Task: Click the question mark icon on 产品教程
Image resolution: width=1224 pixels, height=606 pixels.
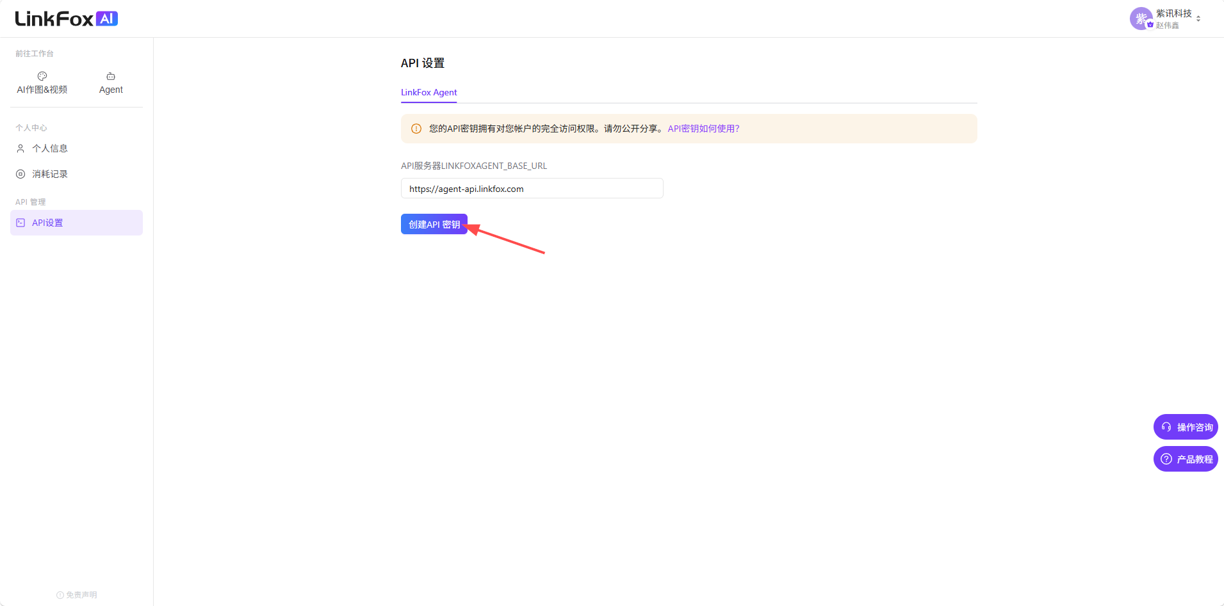Action: click(x=1166, y=459)
